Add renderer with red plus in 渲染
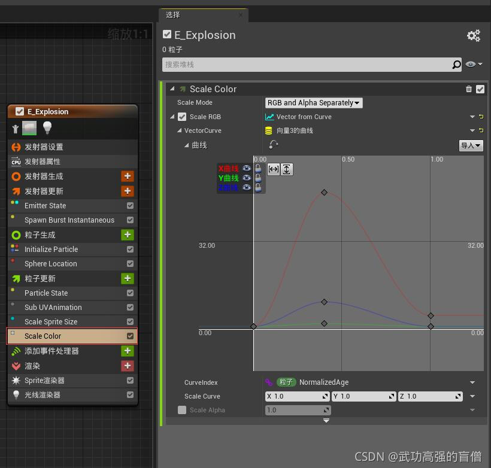 128,366
